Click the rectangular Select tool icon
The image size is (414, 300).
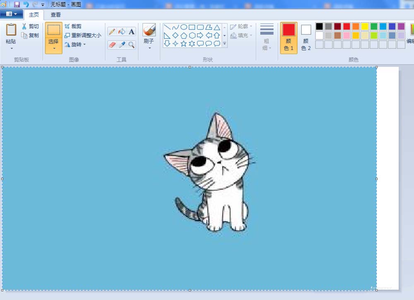pyautogui.click(x=53, y=30)
